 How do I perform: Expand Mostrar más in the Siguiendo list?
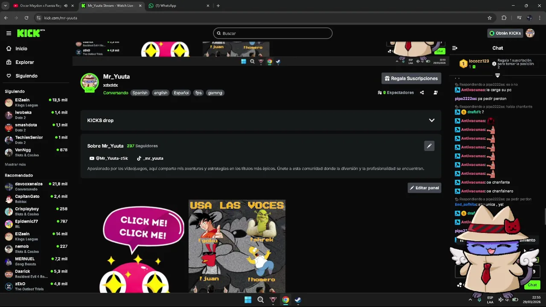(x=15, y=165)
